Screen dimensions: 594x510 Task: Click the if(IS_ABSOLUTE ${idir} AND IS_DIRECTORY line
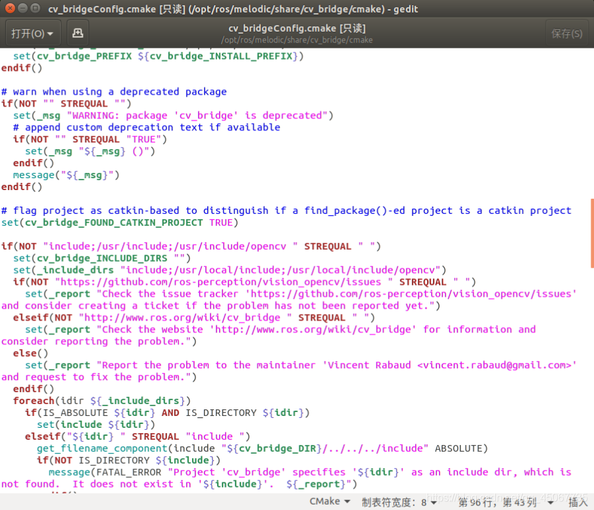[x=168, y=413]
